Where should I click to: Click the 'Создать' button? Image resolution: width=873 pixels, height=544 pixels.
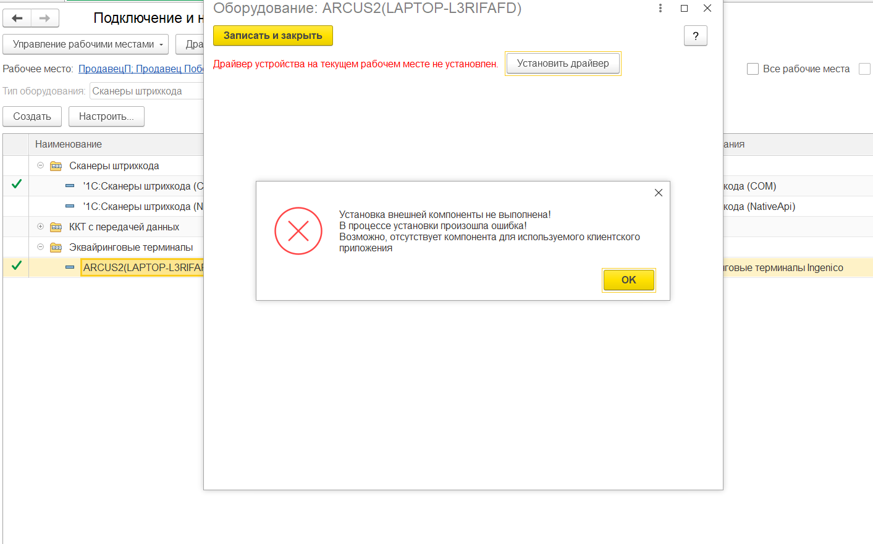click(32, 117)
